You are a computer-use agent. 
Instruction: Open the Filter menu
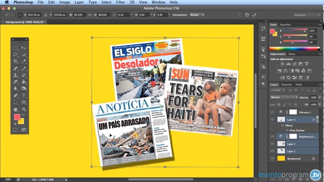120,2
